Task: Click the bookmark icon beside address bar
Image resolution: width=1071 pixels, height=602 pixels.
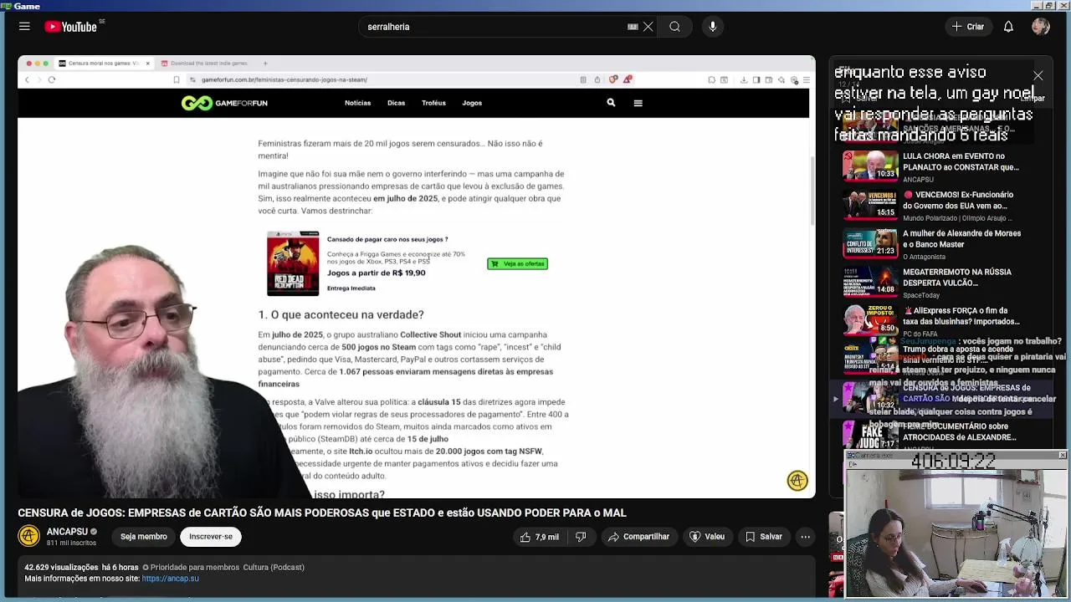Action: [x=177, y=79]
